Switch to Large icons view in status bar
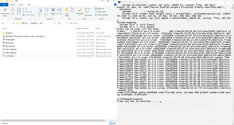The width and height of the screenshot is (234, 125). (x=115, y=123)
